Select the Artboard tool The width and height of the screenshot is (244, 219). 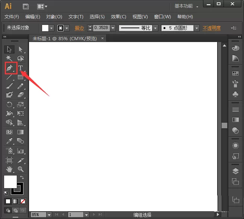(x=9, y=160)
